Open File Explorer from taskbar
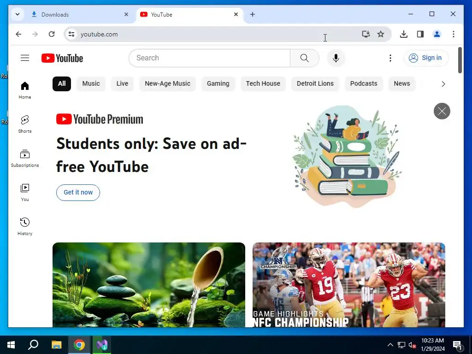Viewport: 472px width, 354px height. point(57,345)
